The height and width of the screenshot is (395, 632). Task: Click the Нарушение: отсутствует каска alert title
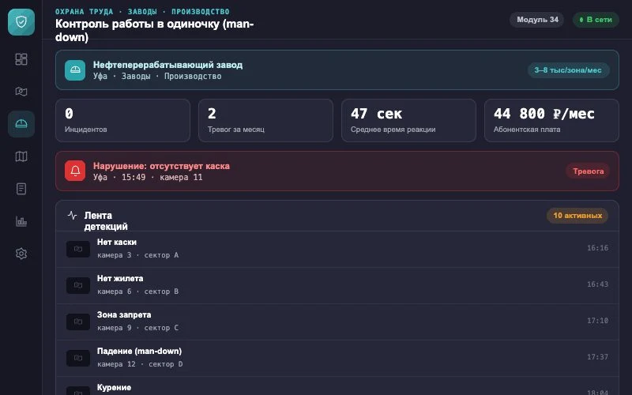point(161,166)
